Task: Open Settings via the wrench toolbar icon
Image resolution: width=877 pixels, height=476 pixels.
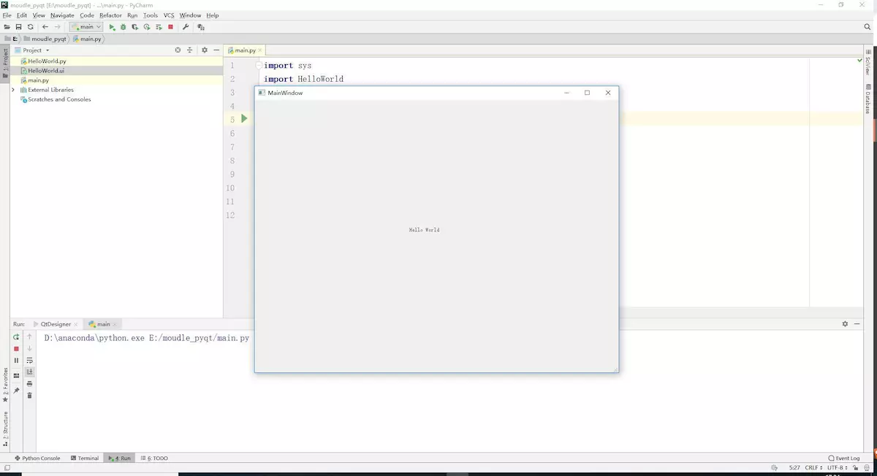Action: (186, 27)
